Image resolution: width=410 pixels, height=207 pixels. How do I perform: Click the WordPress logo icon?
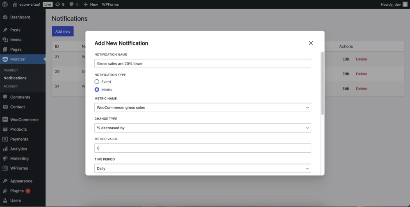coord(5,4)
